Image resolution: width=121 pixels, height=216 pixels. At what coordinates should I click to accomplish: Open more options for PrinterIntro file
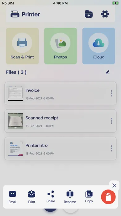click(x=111, y=148)
